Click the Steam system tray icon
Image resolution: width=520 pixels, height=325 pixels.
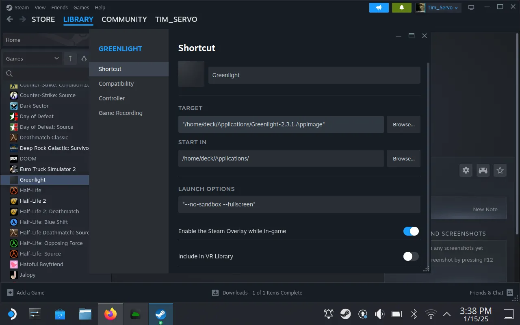(346, 314)
